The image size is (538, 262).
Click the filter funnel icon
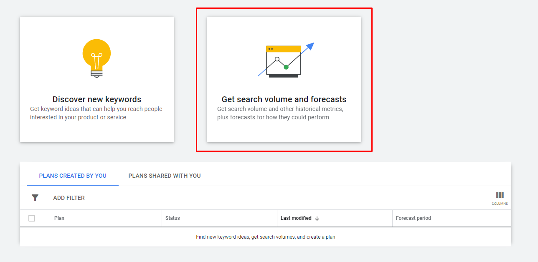point(35,198)
